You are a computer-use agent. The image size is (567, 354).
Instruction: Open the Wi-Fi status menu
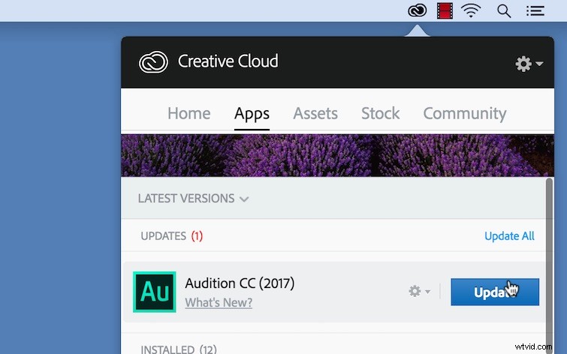471,10
